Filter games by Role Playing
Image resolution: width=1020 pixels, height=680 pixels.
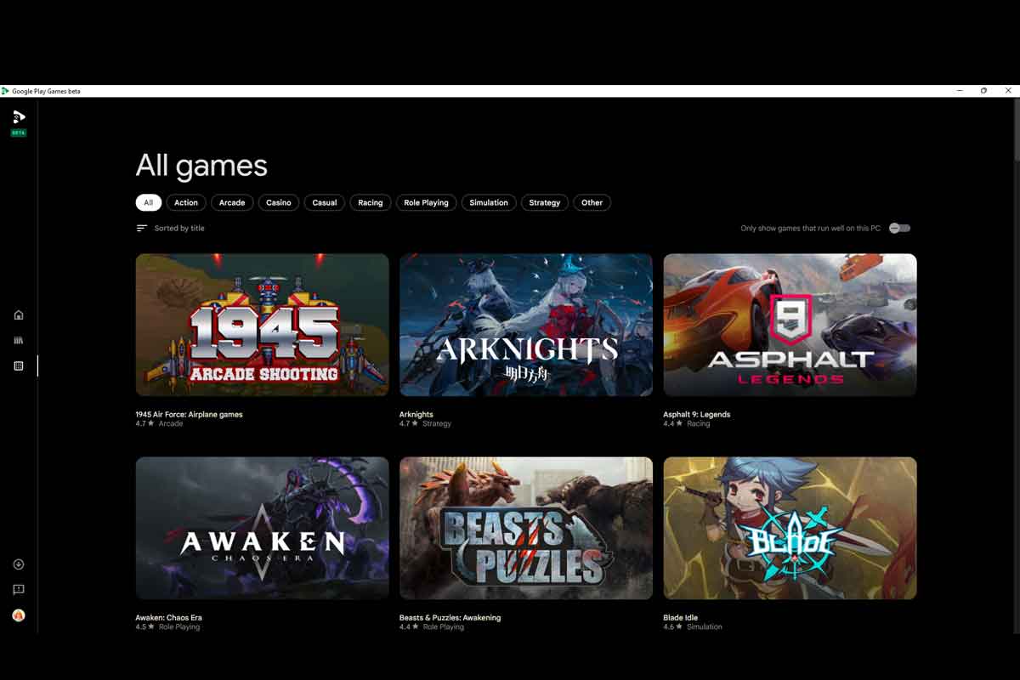(x=426, y=202)
